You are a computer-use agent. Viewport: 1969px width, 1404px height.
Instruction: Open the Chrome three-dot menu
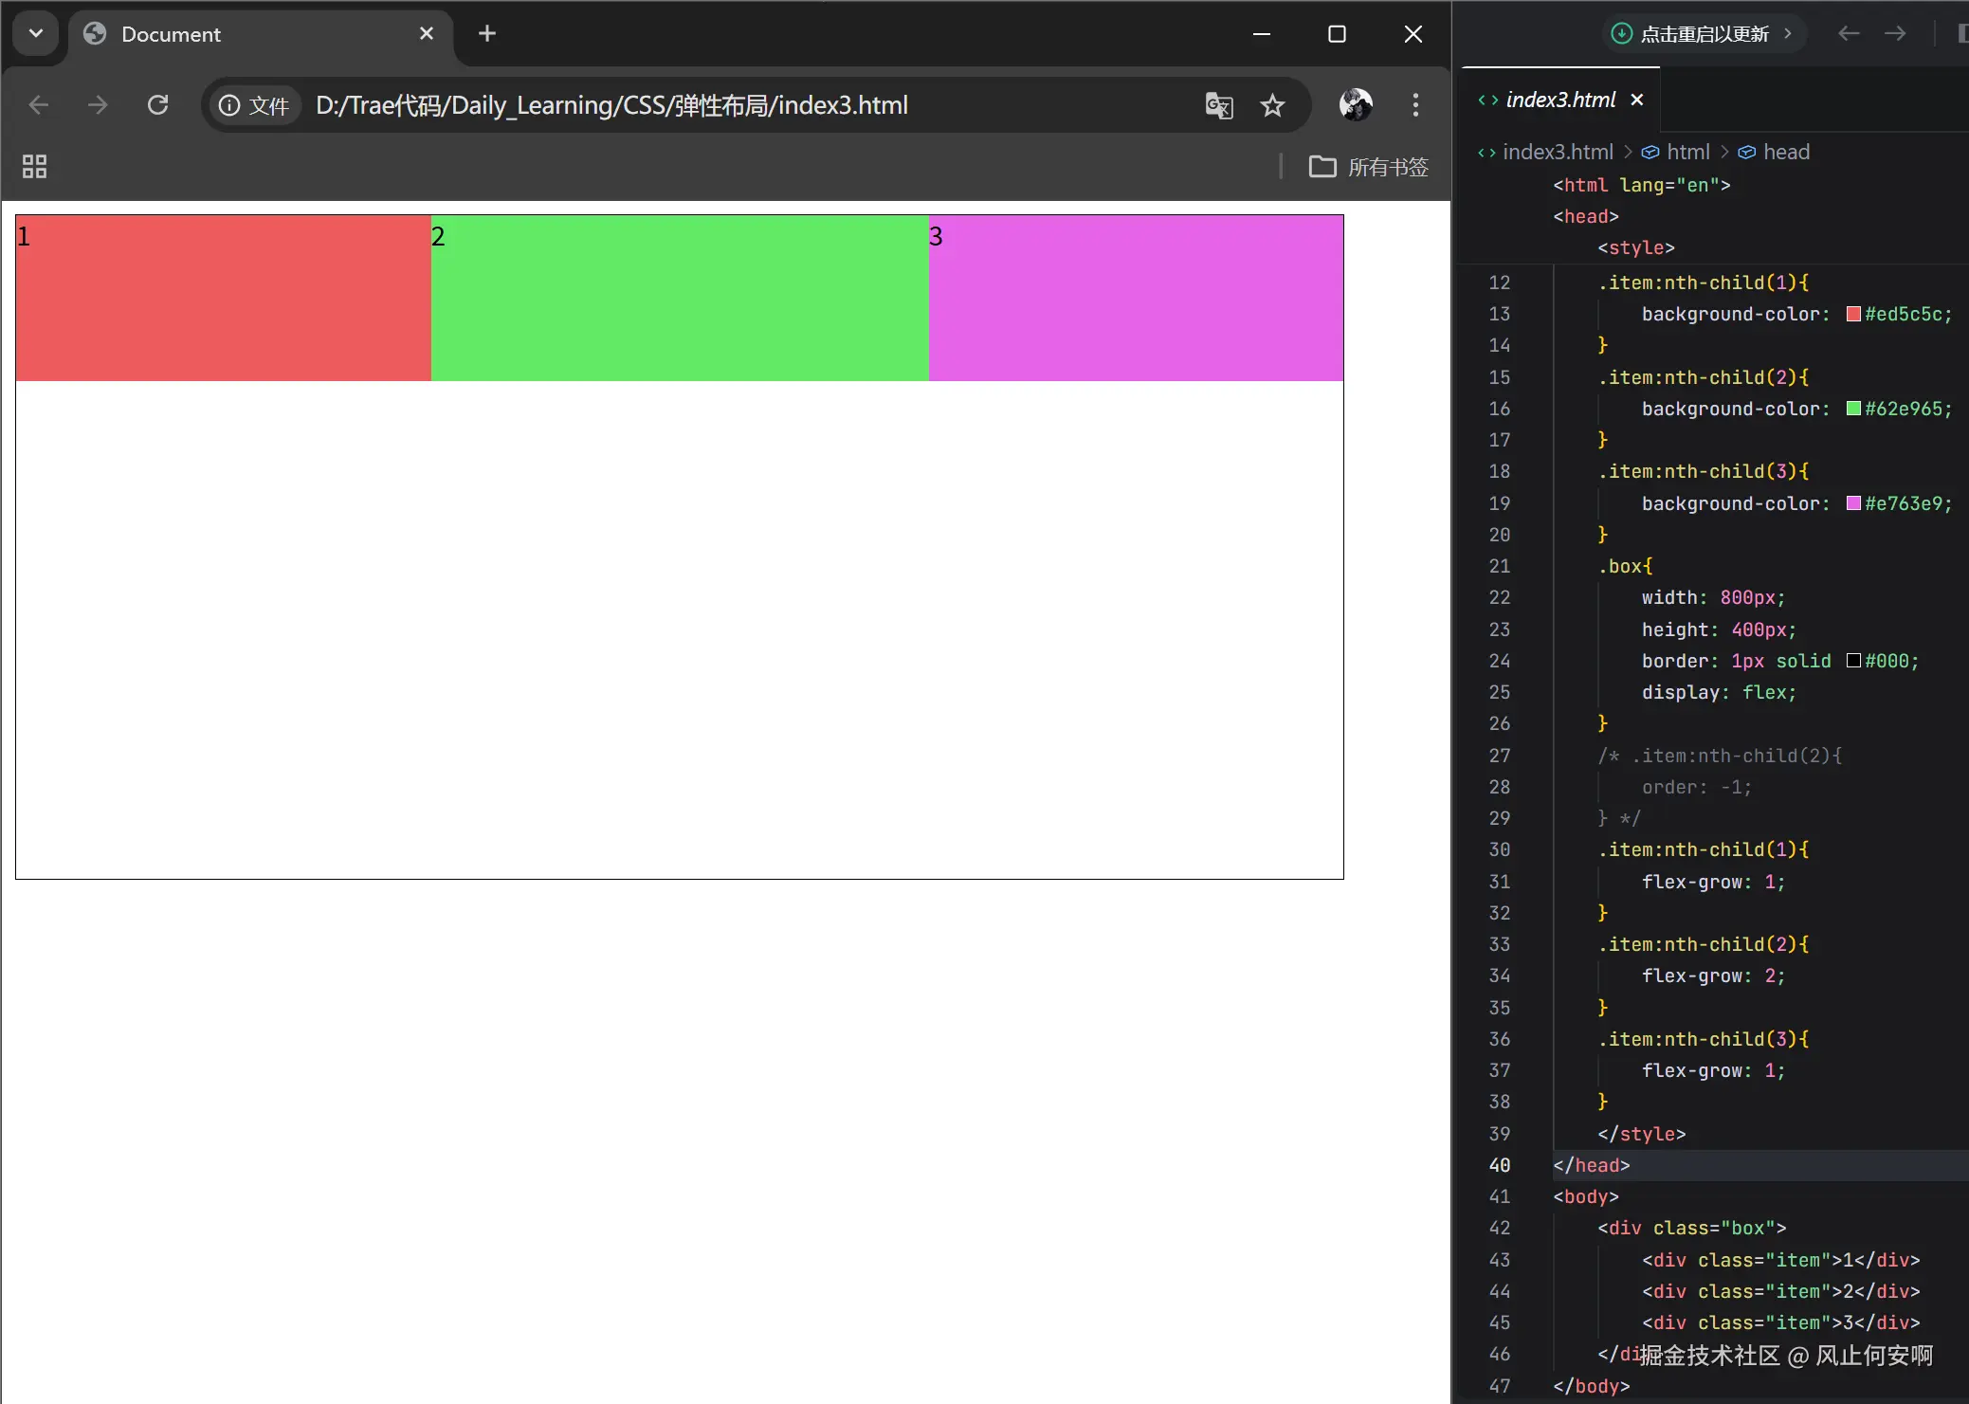[1415, 104]
